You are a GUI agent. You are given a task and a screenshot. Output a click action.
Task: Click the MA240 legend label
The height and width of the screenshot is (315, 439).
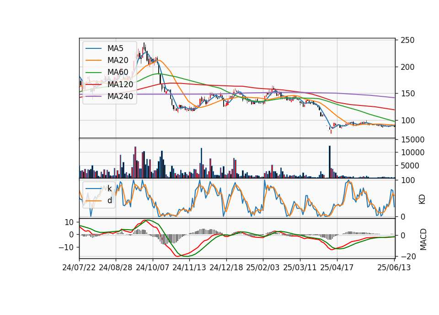120,96
